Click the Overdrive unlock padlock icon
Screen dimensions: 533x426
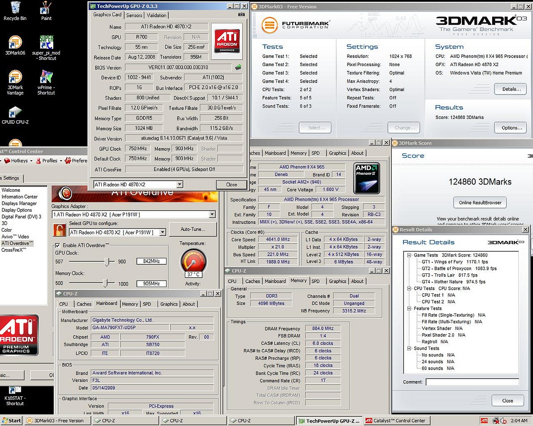[59, 230]
